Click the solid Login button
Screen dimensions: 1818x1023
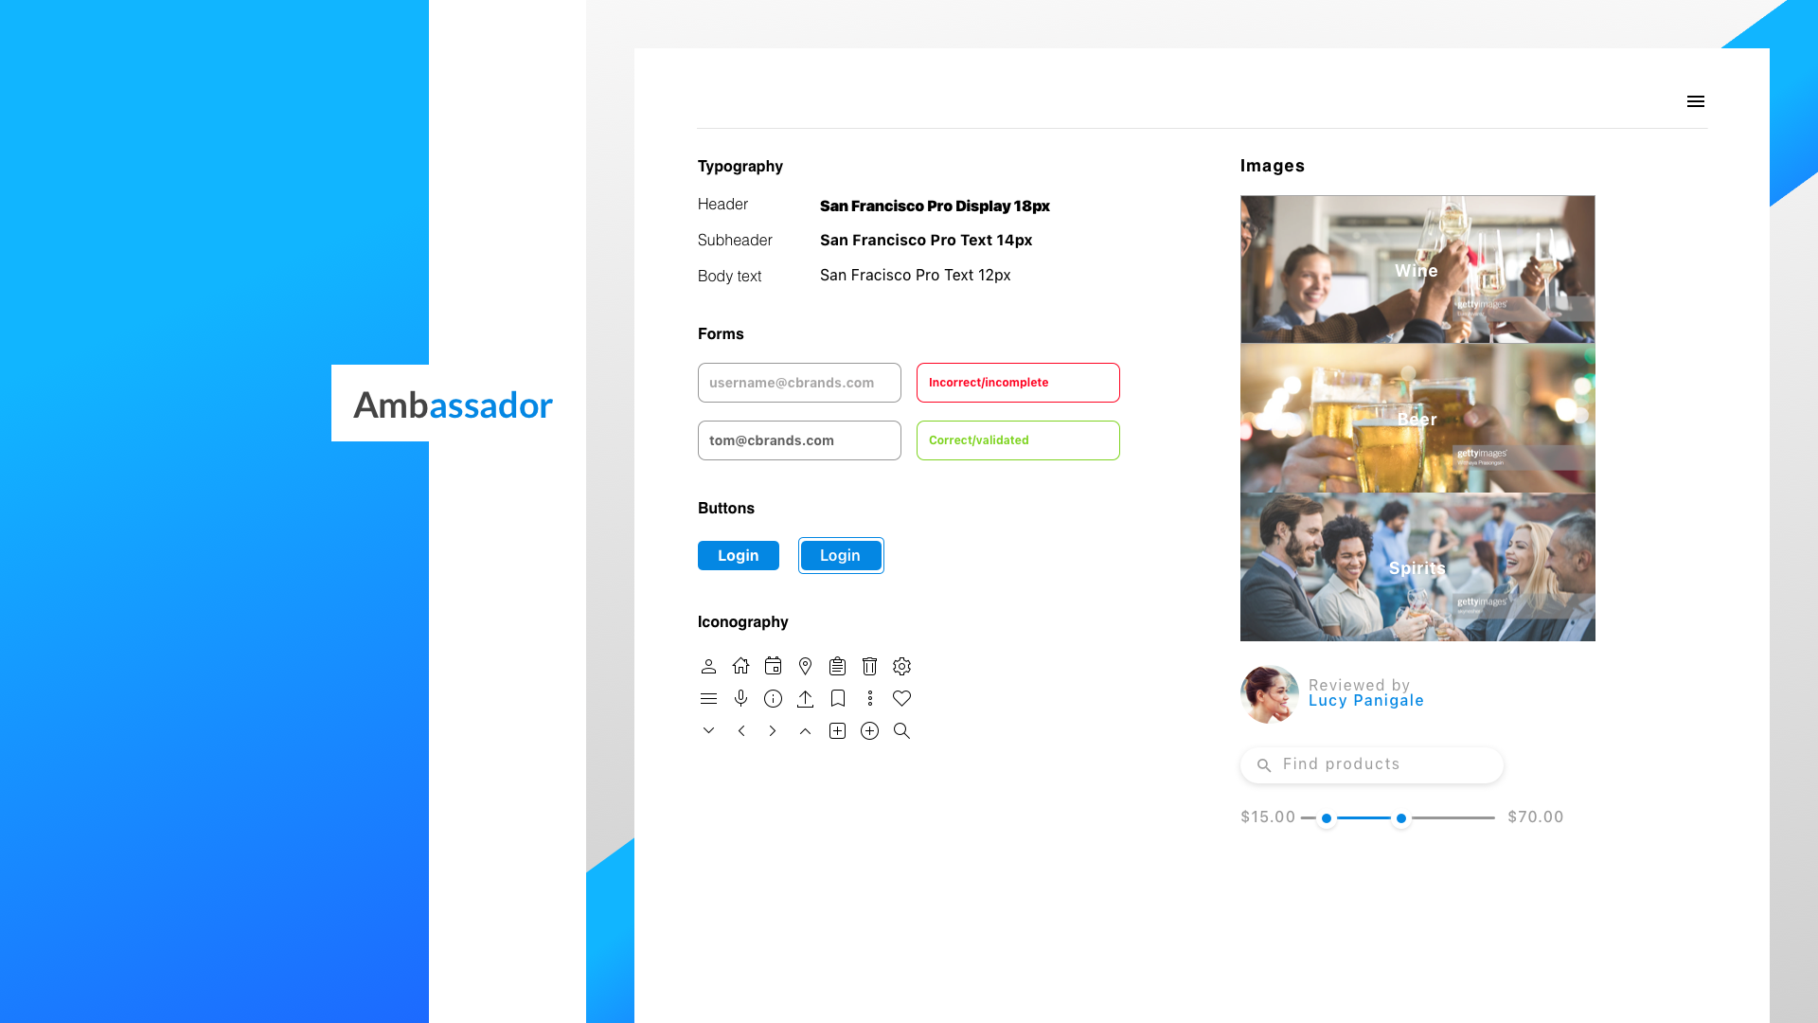(738, 554)
